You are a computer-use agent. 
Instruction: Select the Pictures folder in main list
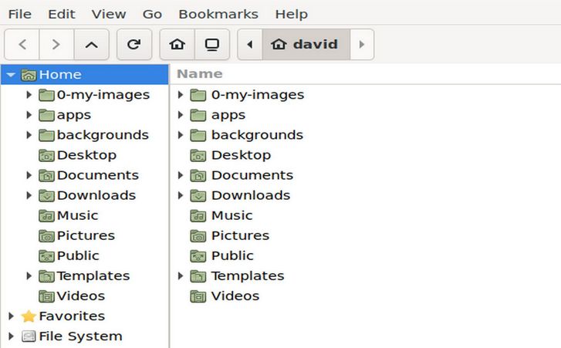pyautogui.click(x=239, y=235)
